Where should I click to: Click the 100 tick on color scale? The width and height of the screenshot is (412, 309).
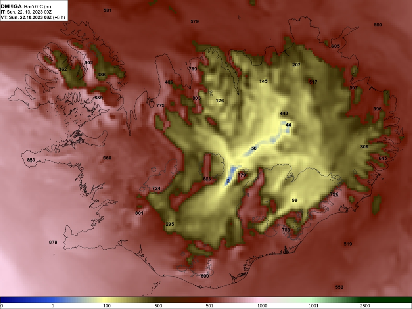107,306
